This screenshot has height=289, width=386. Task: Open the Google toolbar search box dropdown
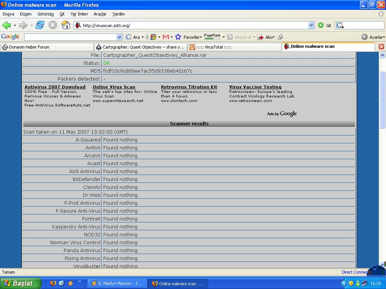[x=119, y=37]
